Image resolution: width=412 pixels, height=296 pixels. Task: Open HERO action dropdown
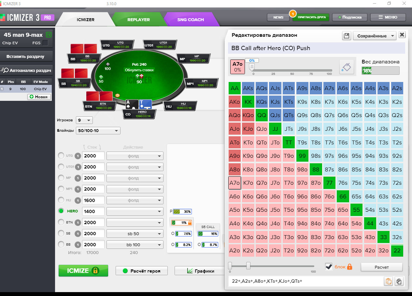pos(135,211)
